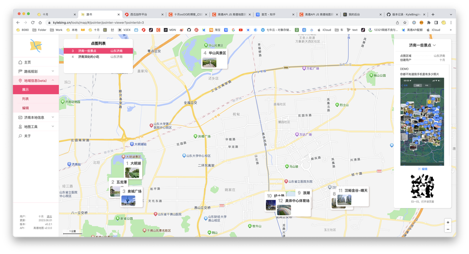The height and width of the screenshot is (254, 469).
Task: Click the map app logo in sidebar
Action: coord(36,46)
